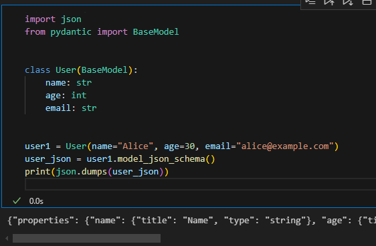
Task: Click the output's horizontal scrollbar thumb
Action: 86,239
